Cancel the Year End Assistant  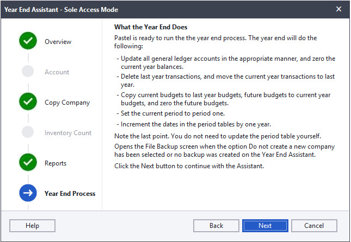click(x=314, y=226)
